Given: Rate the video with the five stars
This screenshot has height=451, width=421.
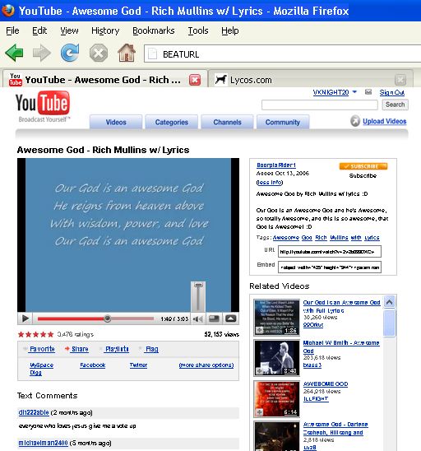Looking at the screenshot, I should coord(35,334).
